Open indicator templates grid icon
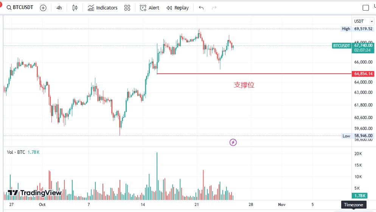This screenshot has height=212, width=376. tap(127, 8)
